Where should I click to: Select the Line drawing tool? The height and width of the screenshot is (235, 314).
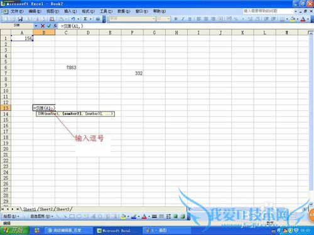[58, 216]
